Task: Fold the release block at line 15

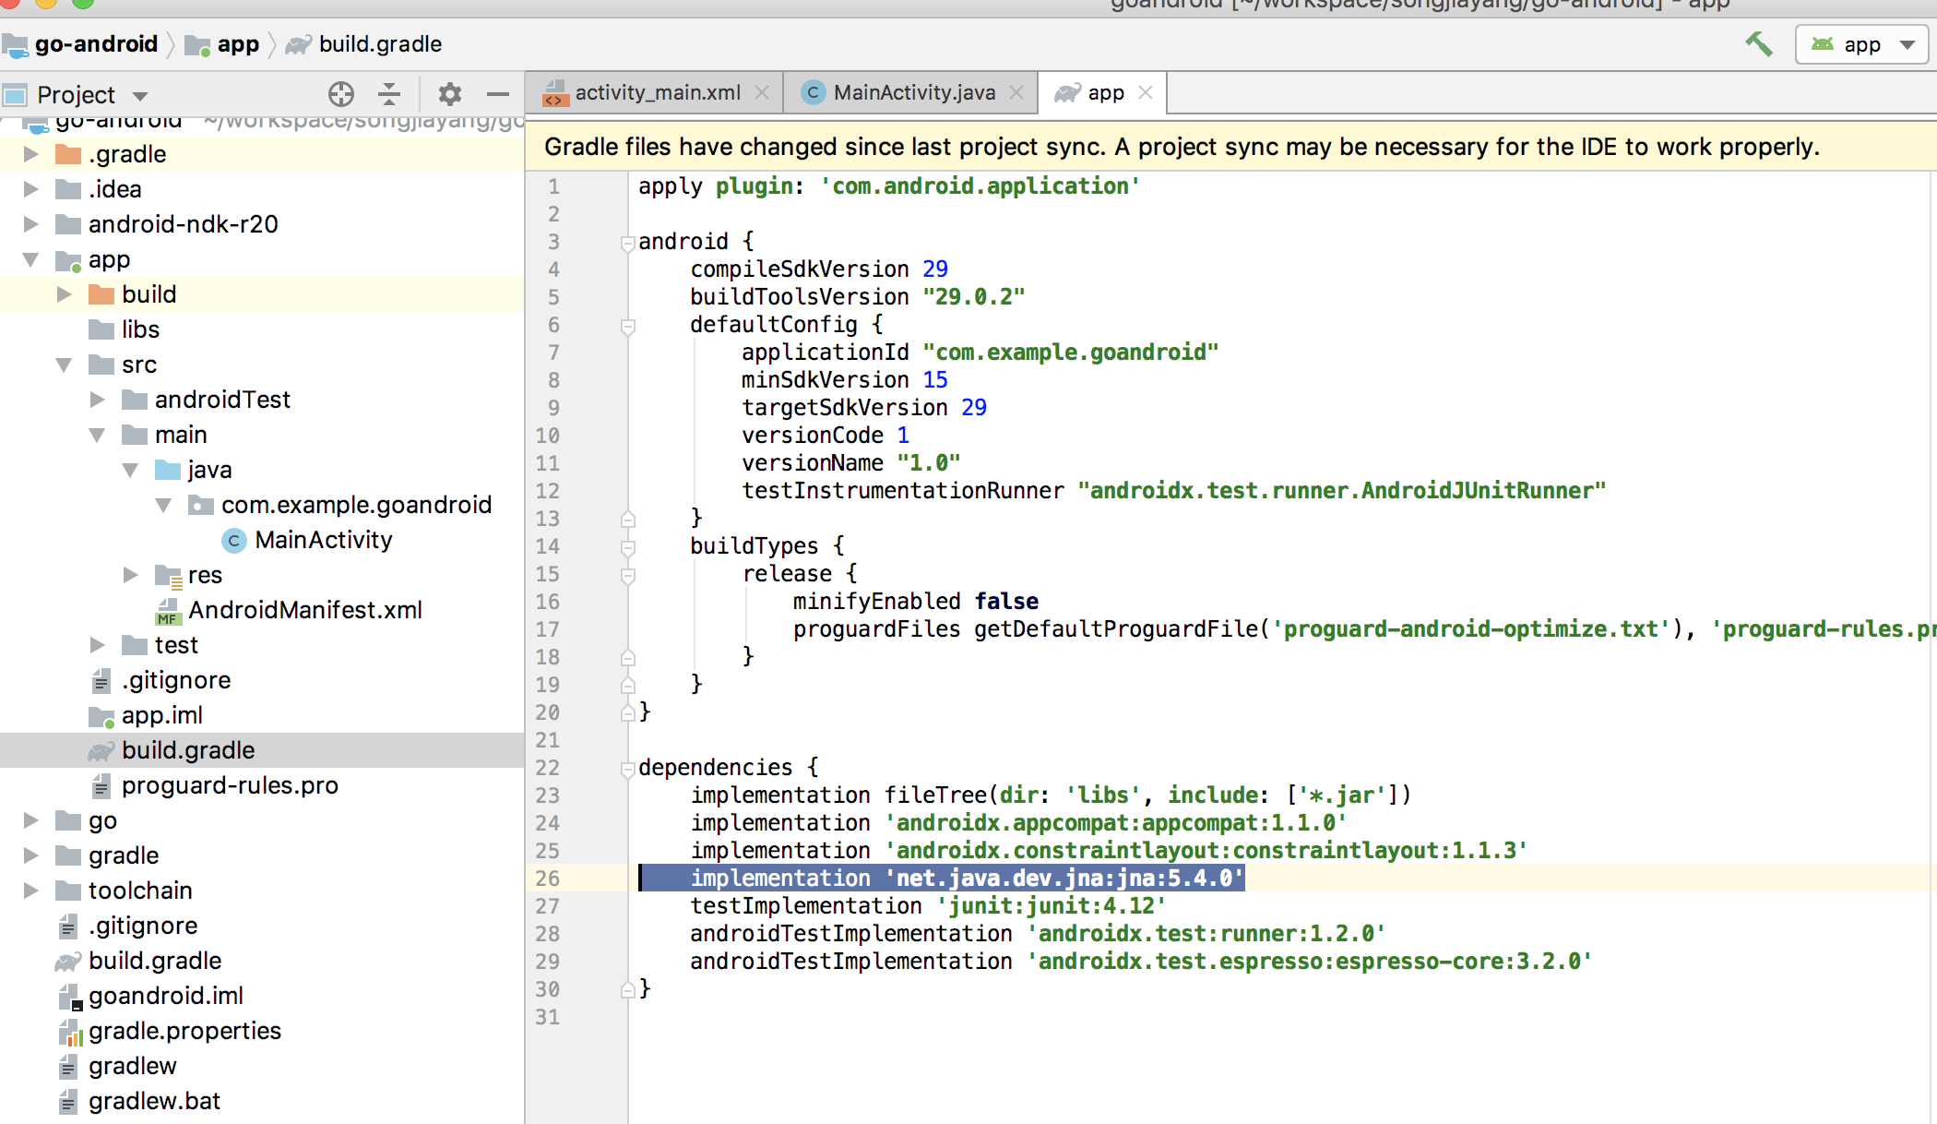Action: point(628,576)
